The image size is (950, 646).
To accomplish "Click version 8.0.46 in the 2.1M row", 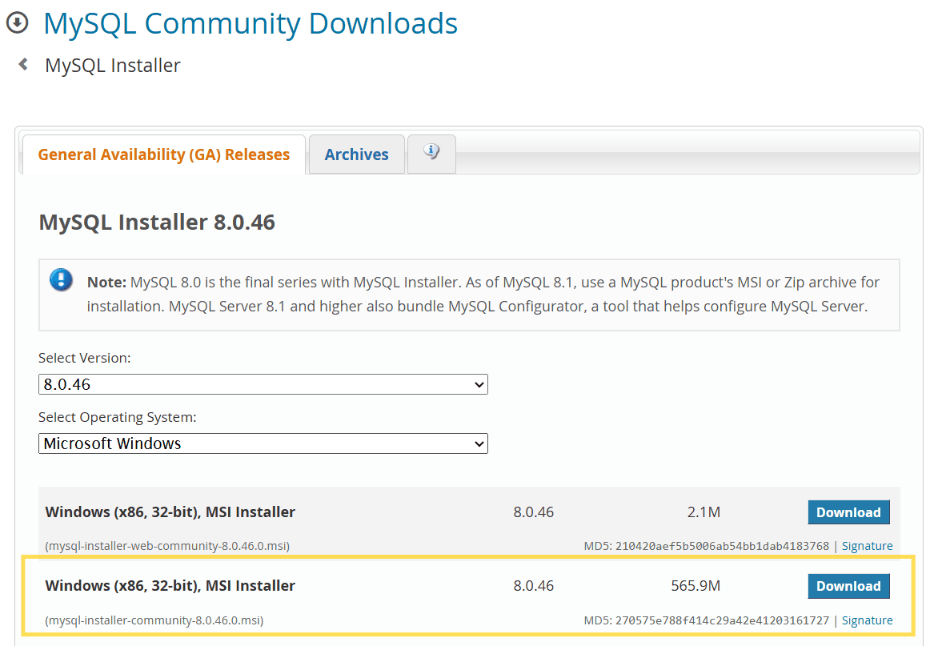I will 533,512.
